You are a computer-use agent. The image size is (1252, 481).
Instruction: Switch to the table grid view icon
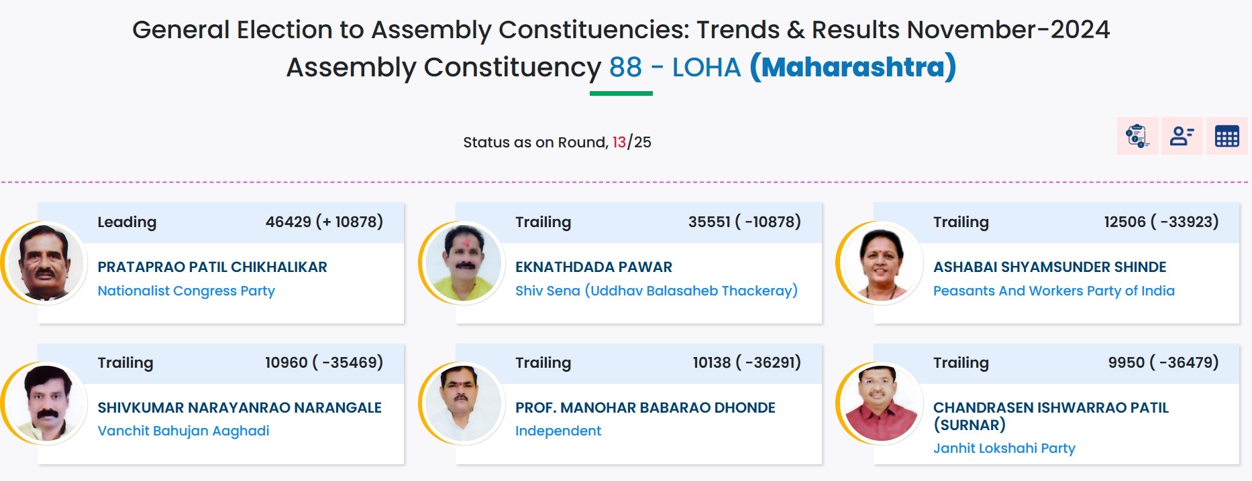(1227, 136)
